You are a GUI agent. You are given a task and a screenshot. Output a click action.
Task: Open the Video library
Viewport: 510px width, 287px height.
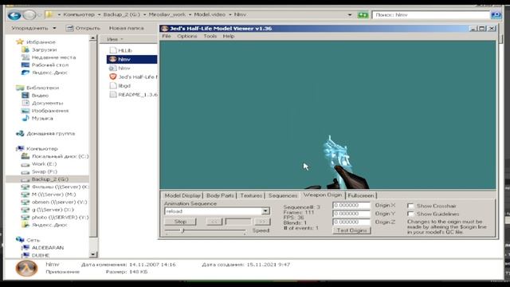pos(35,96)
